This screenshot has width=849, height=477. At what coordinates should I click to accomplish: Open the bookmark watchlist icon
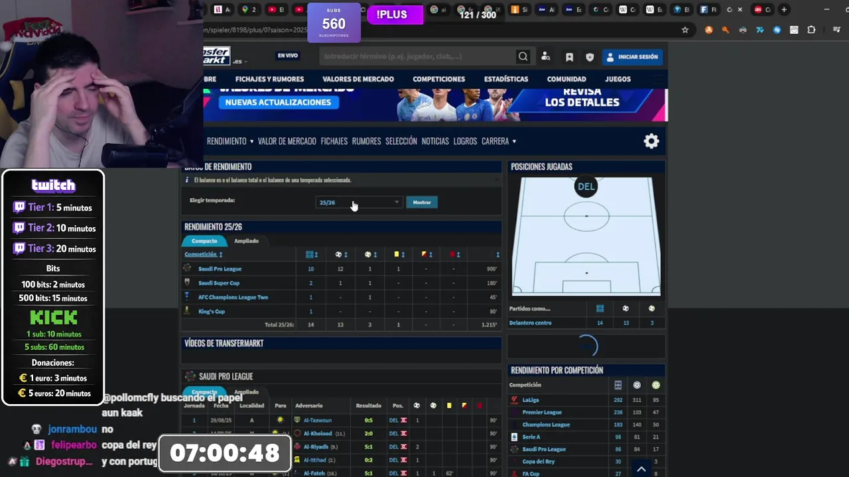click(569, 57)
